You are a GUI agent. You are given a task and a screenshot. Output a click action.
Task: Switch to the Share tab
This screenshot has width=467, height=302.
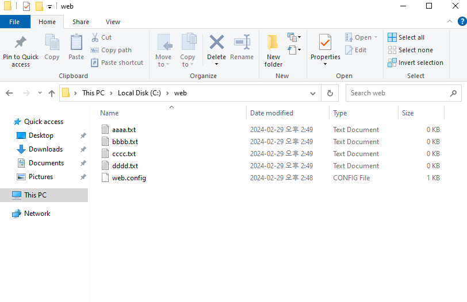pyautogui.click(x=81, y=22)
